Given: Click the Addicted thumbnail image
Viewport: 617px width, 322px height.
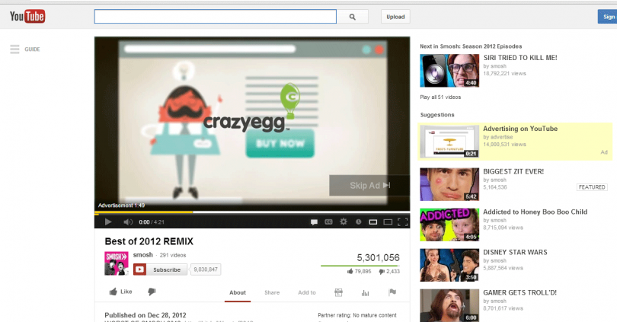Looking at the screenshot, I should click(x=449, y=225).
